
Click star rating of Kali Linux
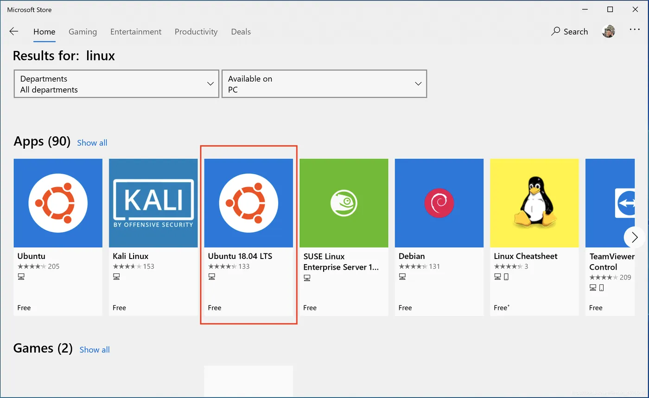coord(127,266)
